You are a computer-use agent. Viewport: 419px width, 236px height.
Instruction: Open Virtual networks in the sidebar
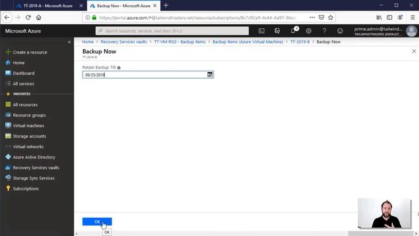(x=24, y=147)
